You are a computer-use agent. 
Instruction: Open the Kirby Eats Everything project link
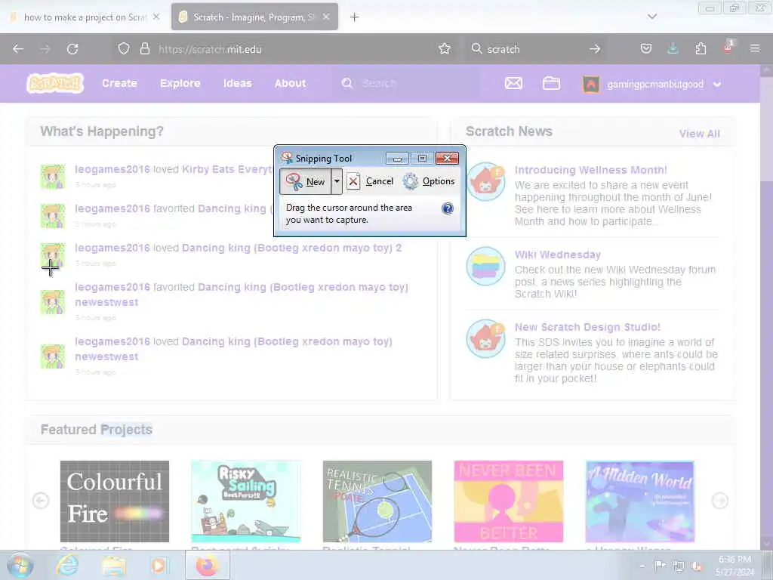click(226, 170)
